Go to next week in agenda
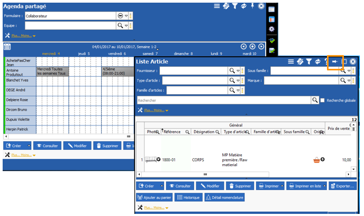This screenshot has width=364, height=216. pos(261,47)
